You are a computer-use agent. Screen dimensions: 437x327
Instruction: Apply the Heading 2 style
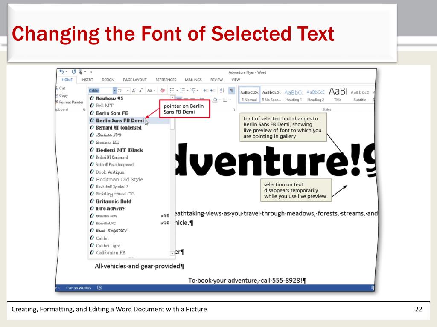pos(315,95)
